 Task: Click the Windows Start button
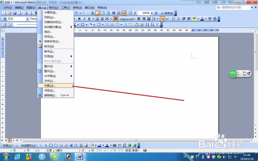6,156
